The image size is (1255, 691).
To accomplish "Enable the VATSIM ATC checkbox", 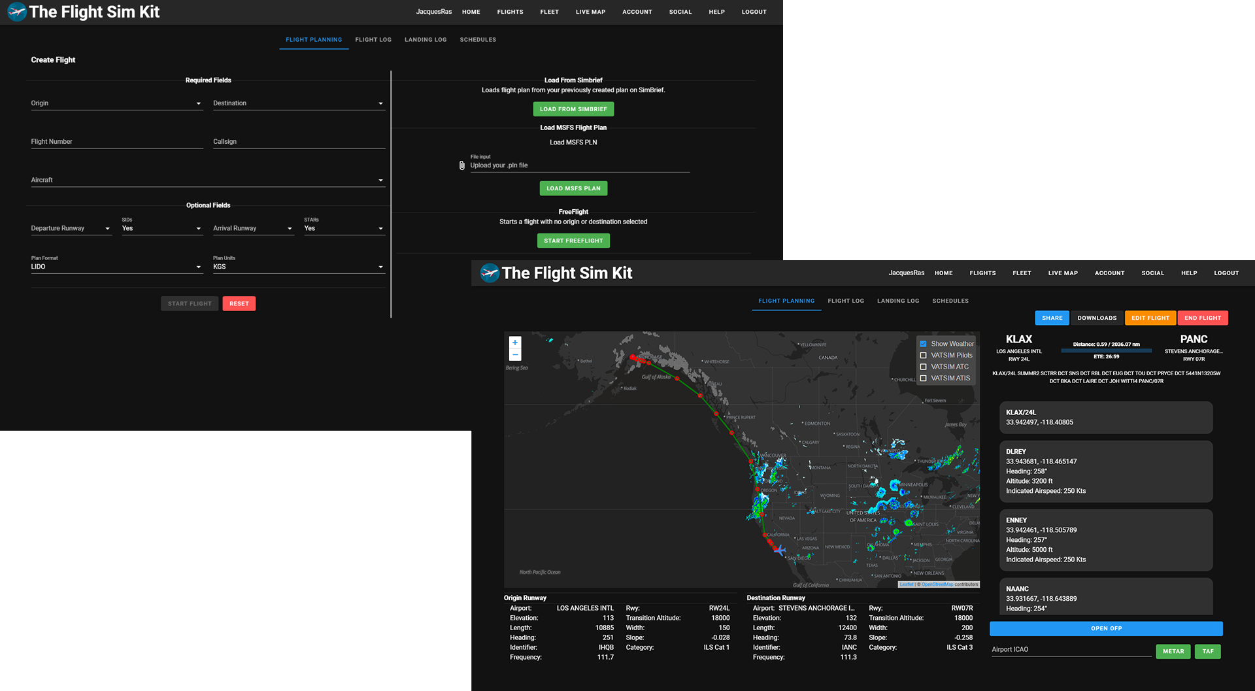I will 923,367.
